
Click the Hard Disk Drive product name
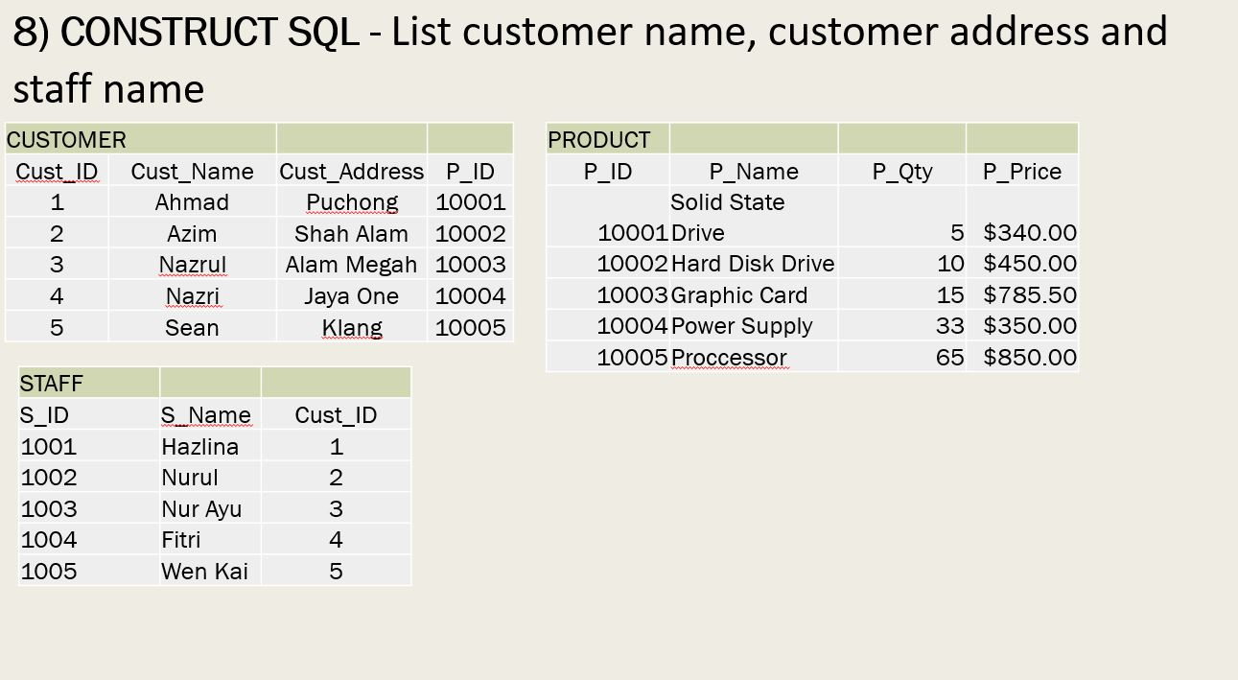[x=752, y=264]
